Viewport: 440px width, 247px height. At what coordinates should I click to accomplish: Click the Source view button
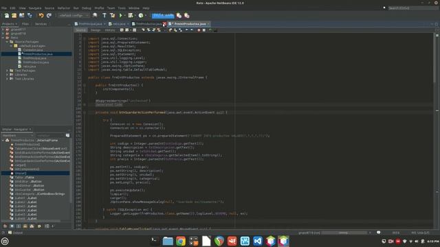[81, 30]
